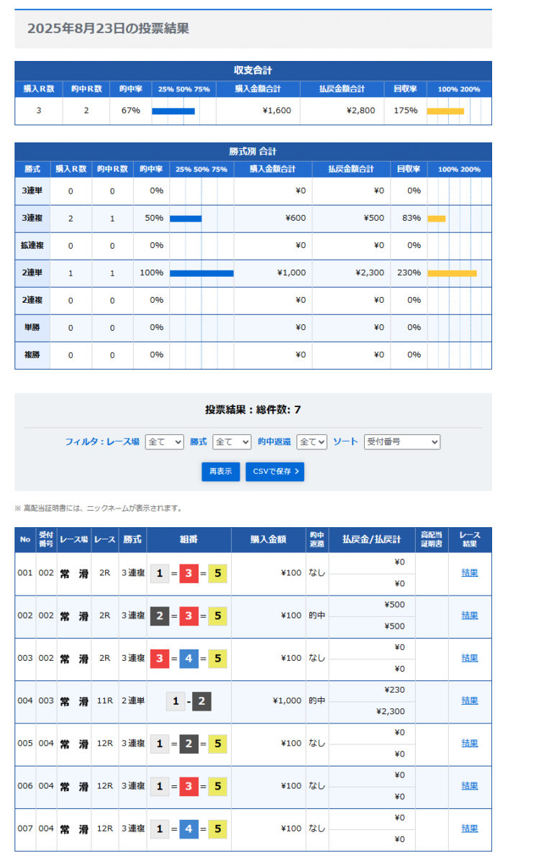Image resolution: width=536 pixels, height=863 pixels.
Task: Expand the 勝式 filter dropdown
Action: (232, 442)
